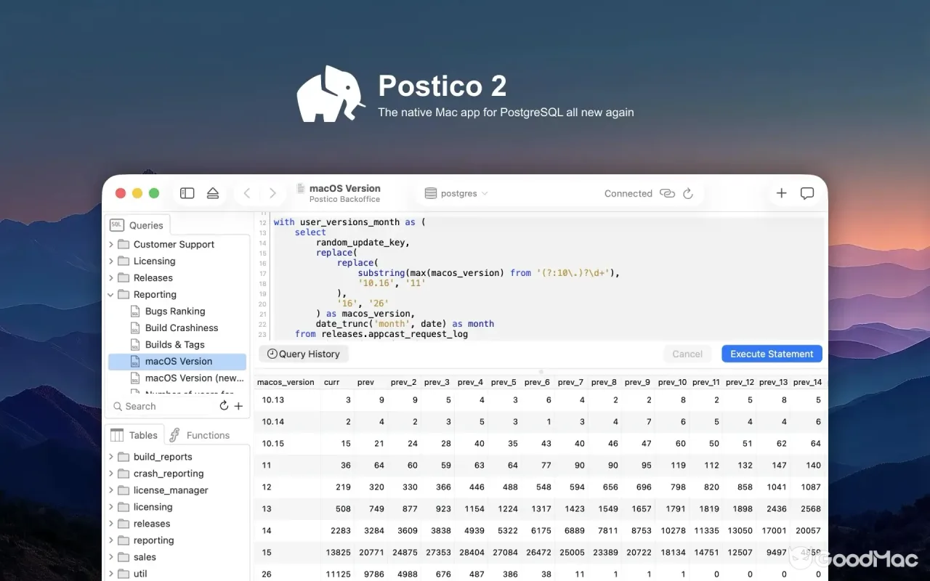930x581 pixels.
Task: Select the licensing schema row
Action: 177,507
